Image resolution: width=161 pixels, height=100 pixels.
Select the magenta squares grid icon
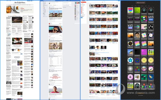click(x=144, y=52)
